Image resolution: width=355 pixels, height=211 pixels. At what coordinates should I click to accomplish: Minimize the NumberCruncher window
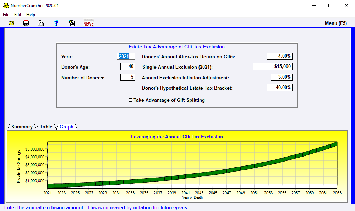(314, 5)
